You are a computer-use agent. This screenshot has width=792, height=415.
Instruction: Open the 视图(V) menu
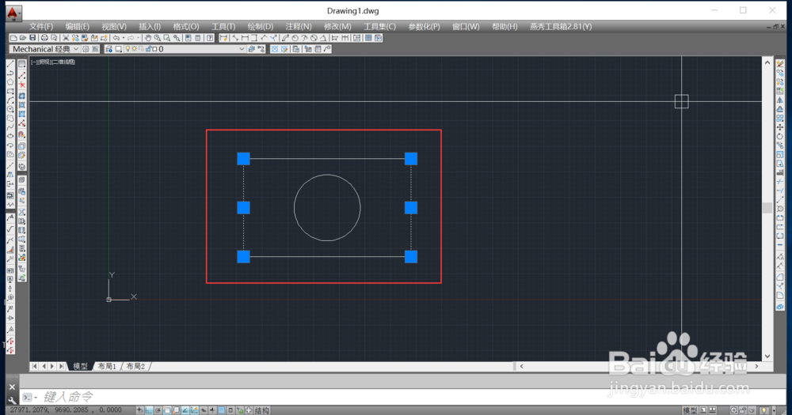[x=113, y=27]
